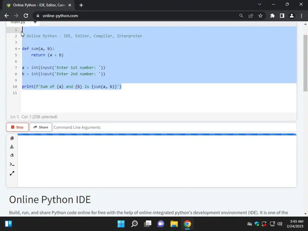Open the Extensions puzzle icon
This screenshot has height=231, width=308.
click(273, 16)
